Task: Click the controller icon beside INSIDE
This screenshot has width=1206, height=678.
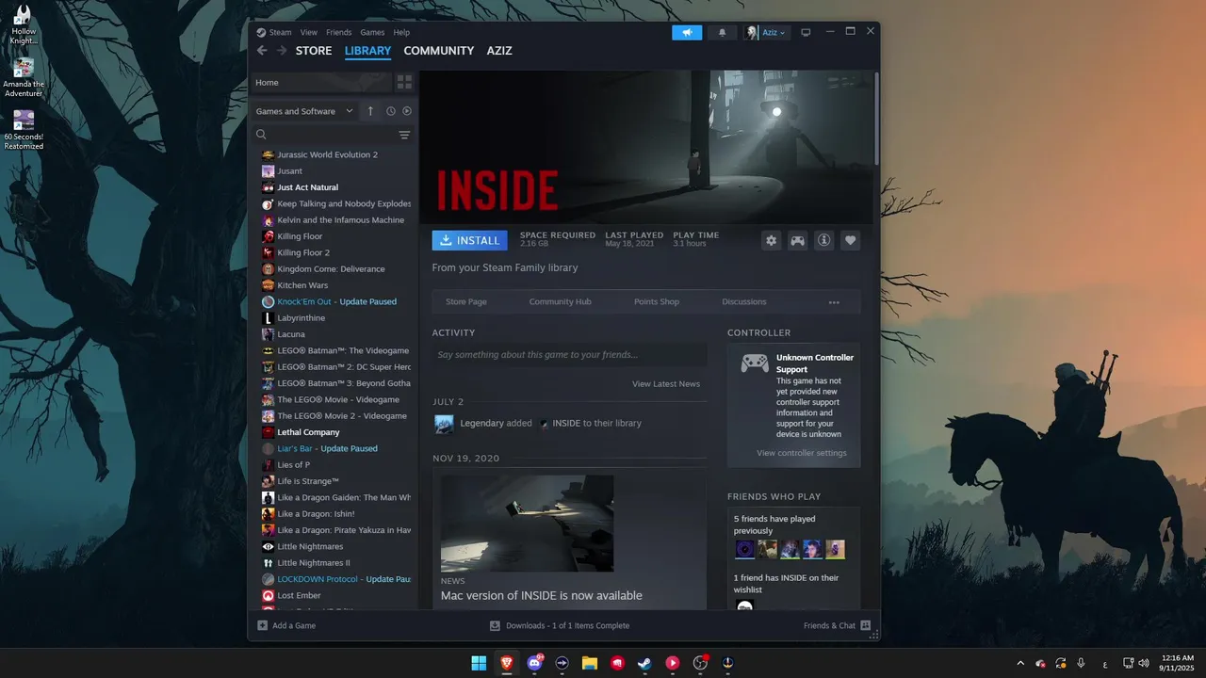Action: (798, 240)
